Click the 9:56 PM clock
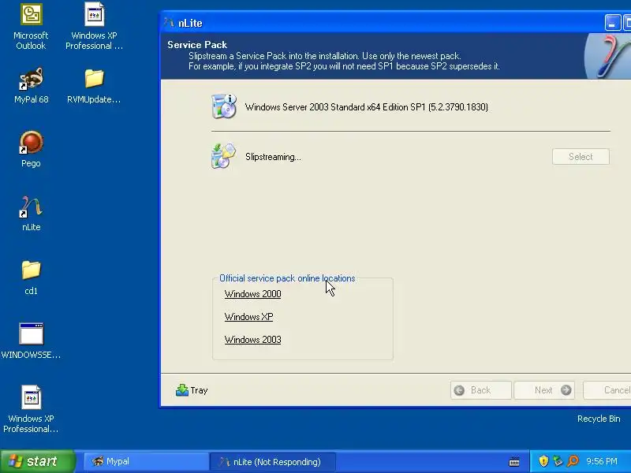This screenshot has height=473, width=631. [x=602, y=461]
